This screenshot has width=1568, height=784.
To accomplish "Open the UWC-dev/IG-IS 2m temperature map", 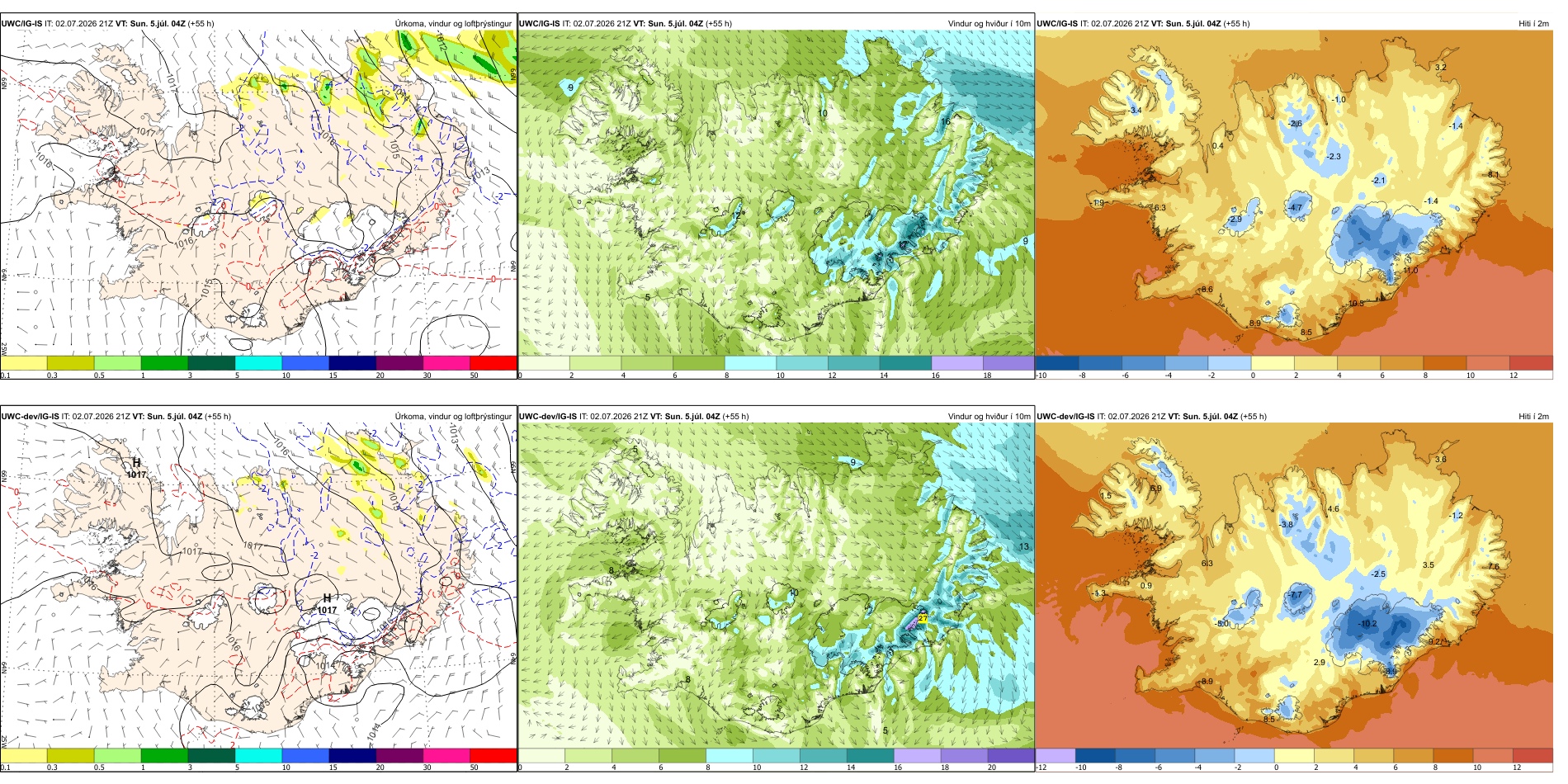I will 1294,586.
